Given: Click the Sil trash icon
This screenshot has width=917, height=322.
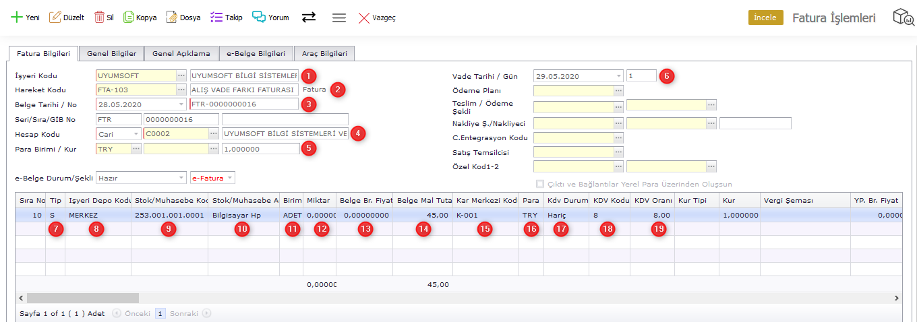Looking at the screenshot, I should [99, 18].
